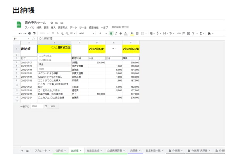Select ココナラ売上 from the dropdown list
This screenshot has width=228, height=156.
click(54, 55)
